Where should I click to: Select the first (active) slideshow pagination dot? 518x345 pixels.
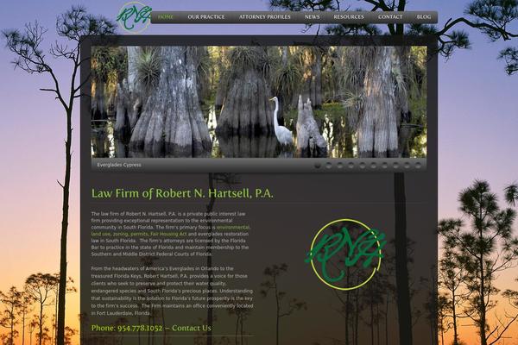(318, 165)
